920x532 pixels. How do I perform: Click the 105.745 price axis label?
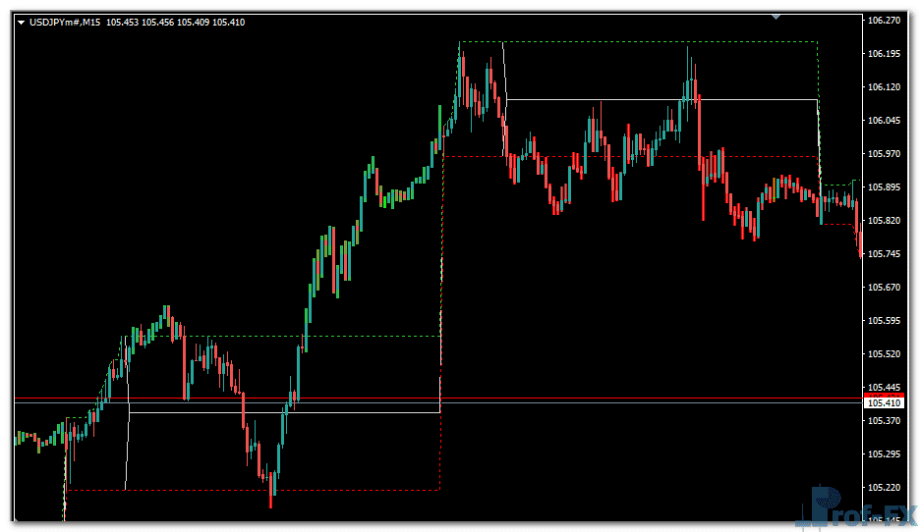[885, 254]
